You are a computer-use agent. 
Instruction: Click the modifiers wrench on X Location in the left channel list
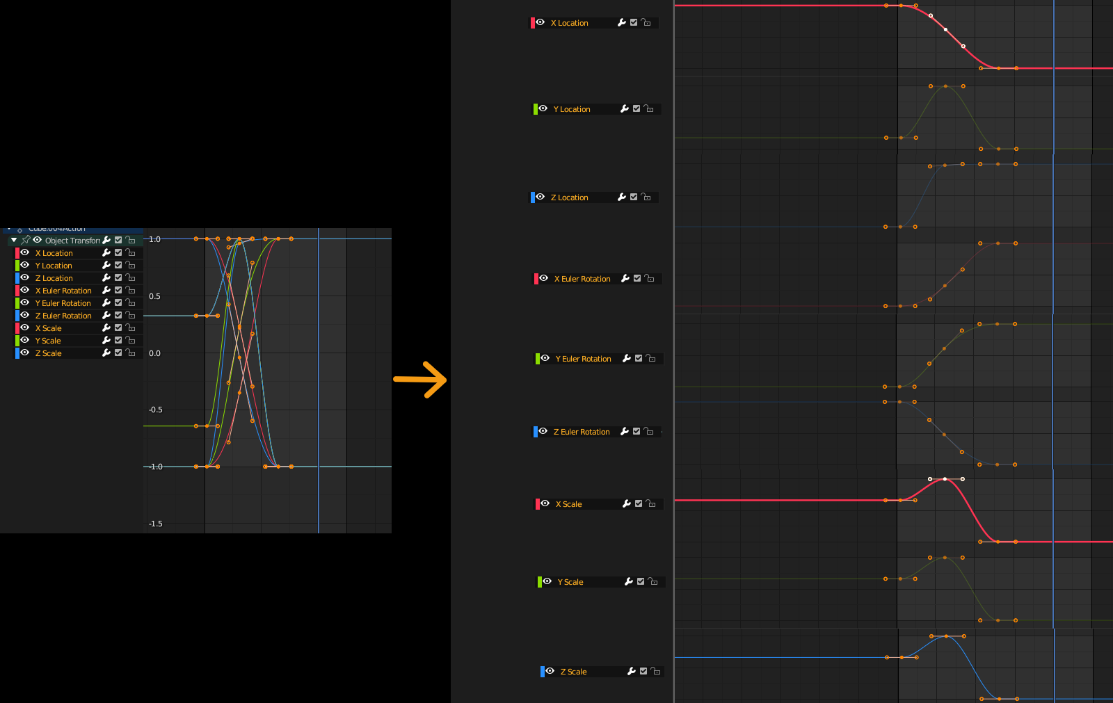[106, 253]
